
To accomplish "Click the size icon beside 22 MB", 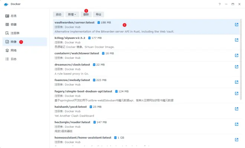I will [x=94, y=65].
